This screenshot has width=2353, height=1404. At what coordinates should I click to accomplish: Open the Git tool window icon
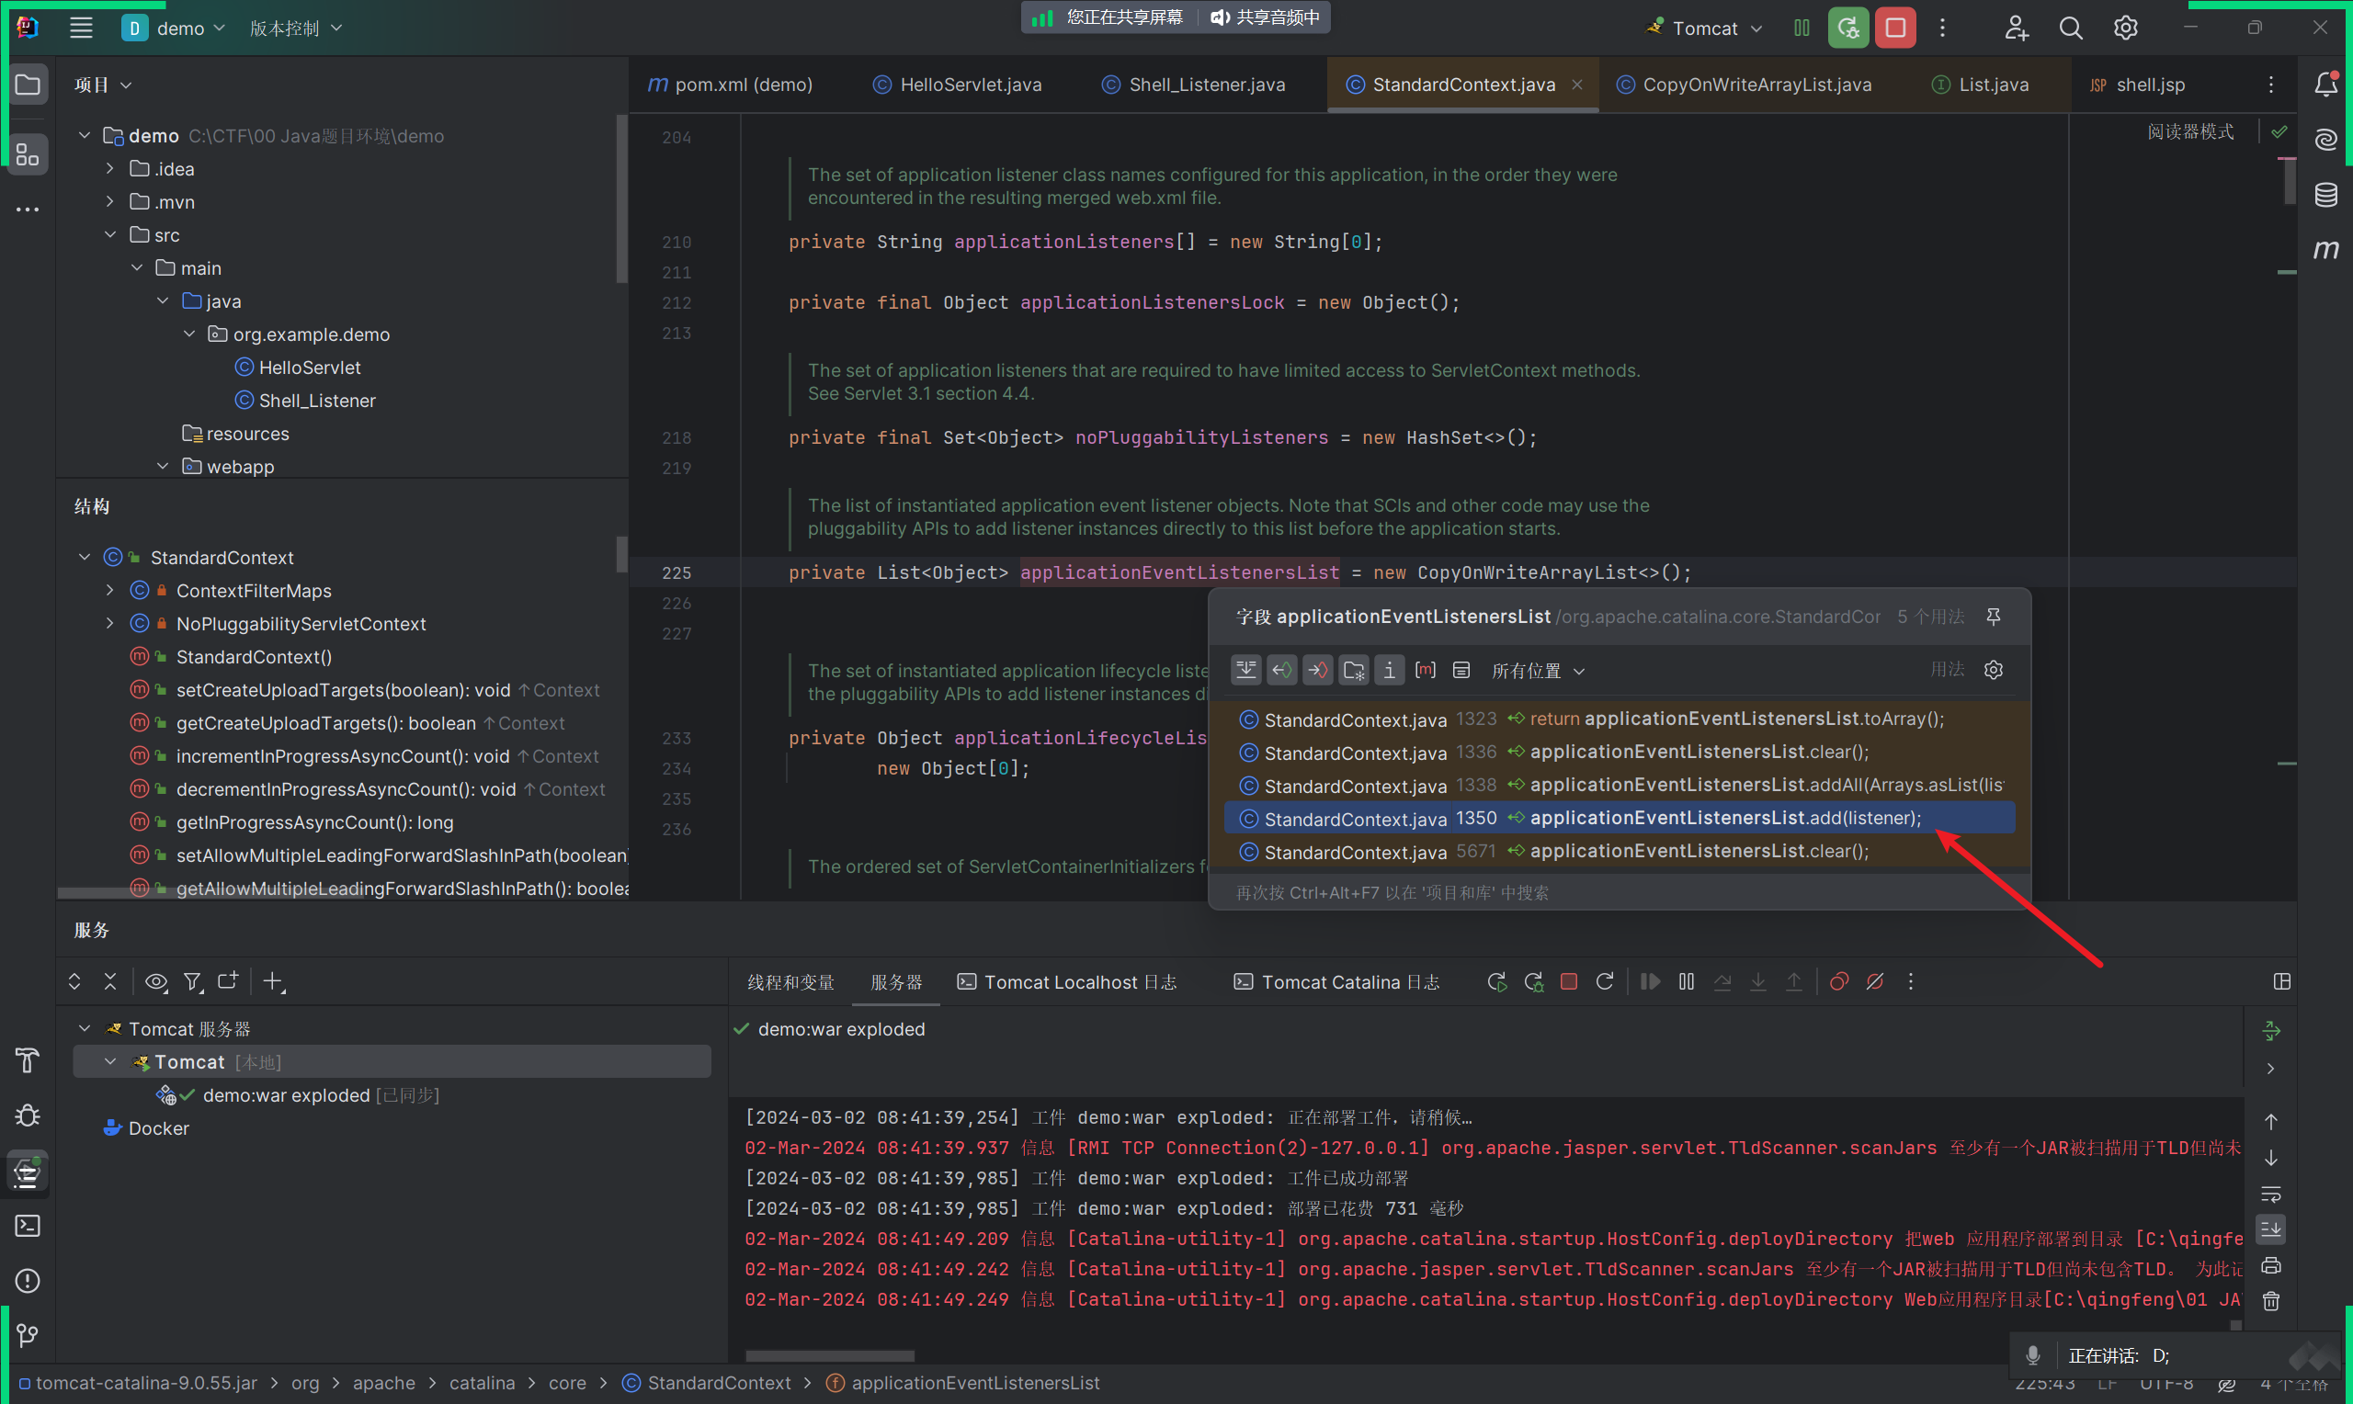(28, 1335)
